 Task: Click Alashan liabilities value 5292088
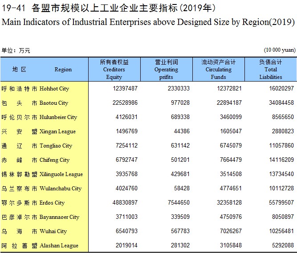(x=283, y=245)
